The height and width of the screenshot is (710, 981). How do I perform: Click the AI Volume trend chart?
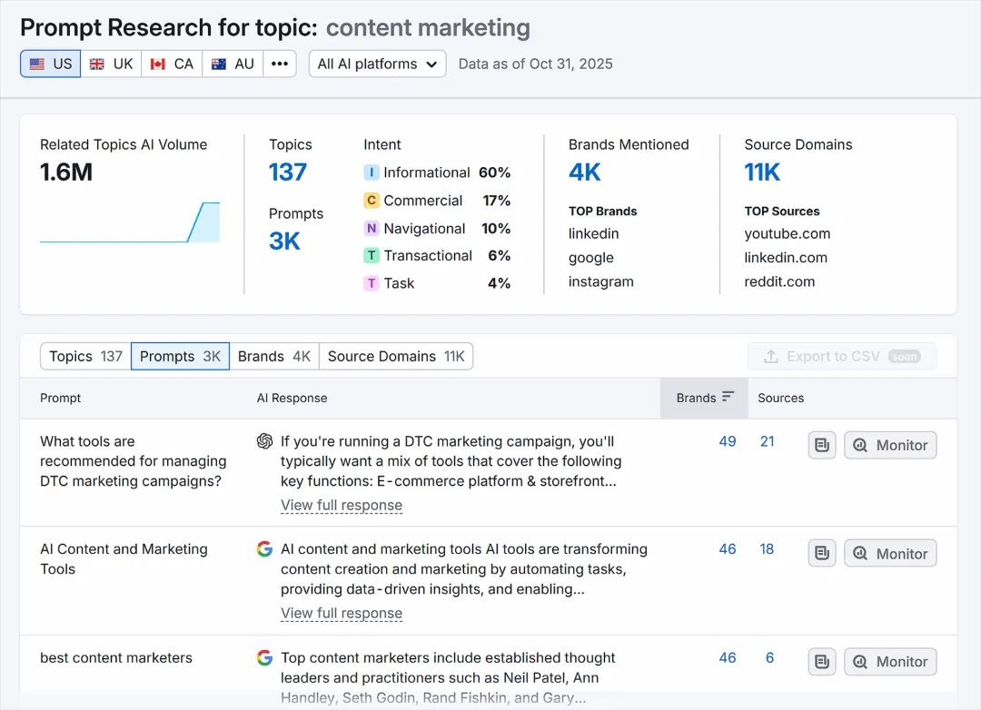(130, 222)
